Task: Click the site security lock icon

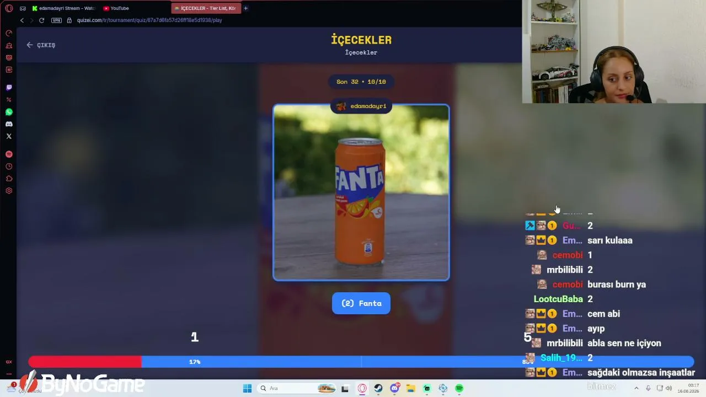Action: [69, 20]
